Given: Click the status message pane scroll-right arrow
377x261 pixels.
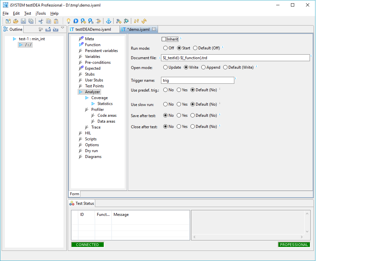Looking at the screenshot, I should point(301,237).
